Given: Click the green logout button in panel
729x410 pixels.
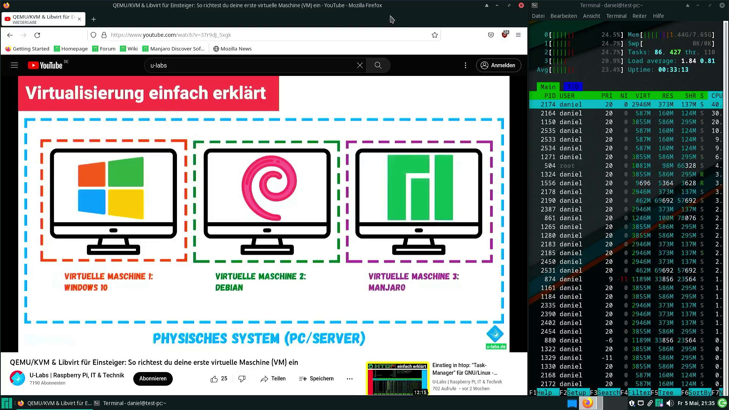Looking at the screenshot, I should pos(722,403).
